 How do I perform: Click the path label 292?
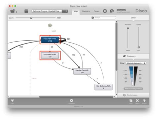point(21,47)
